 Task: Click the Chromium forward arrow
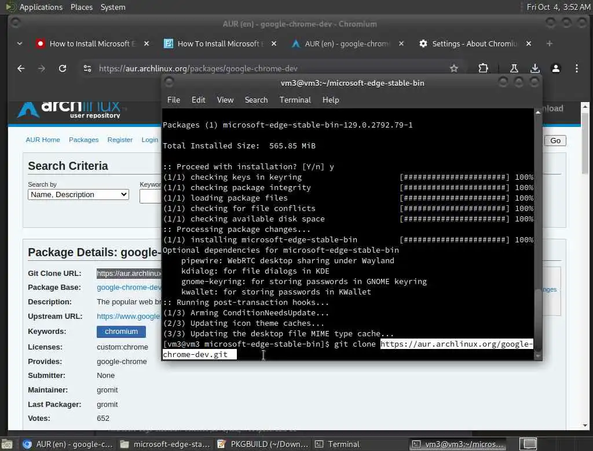click(42, 68)
